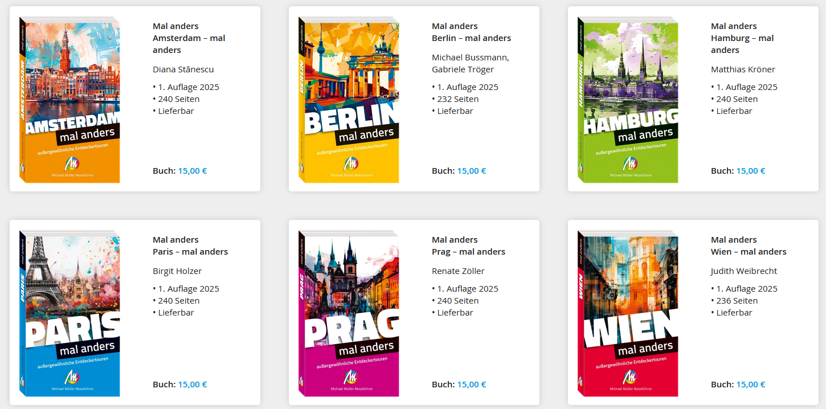Open 'Wien – mal anders' title link
Viewport: 826px width, 409px height.
[749, 252]
